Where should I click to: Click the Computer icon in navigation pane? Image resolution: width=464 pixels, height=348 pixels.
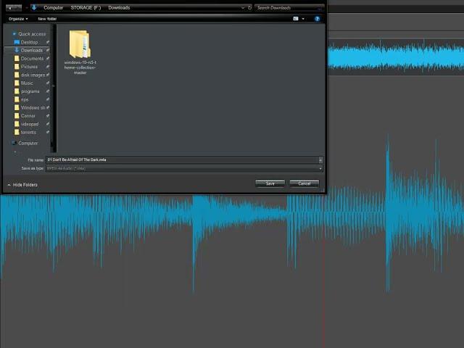[x=14, y=144]
